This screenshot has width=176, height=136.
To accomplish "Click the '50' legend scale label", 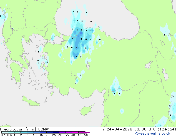I will click(x=86, y=135).
